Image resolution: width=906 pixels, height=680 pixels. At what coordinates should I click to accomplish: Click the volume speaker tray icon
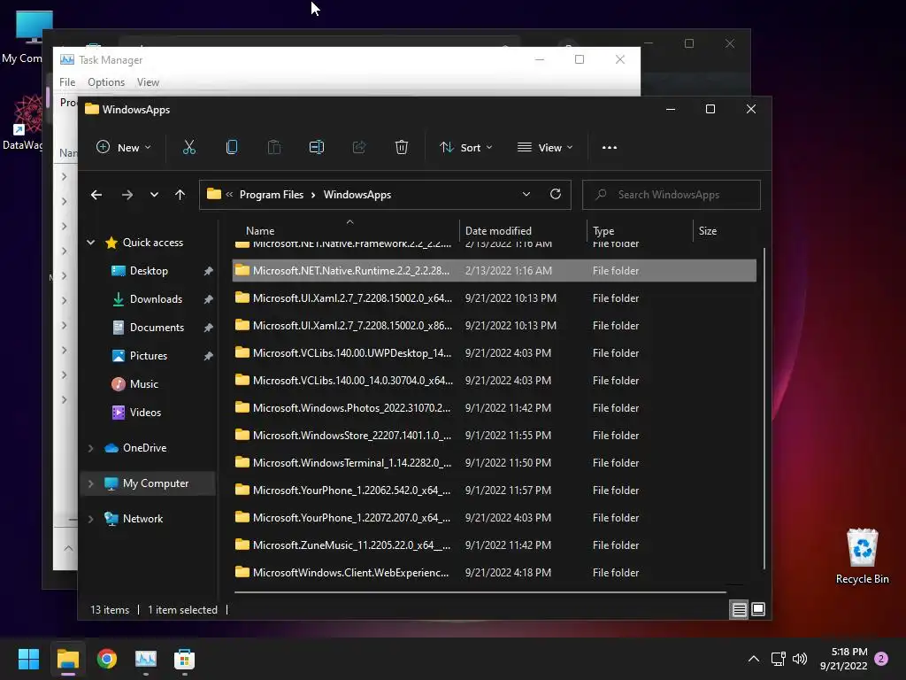[x=800, y=659]
